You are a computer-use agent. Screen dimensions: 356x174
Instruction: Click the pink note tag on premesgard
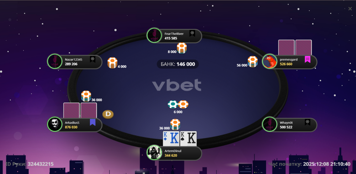click(x=308, y=59)
